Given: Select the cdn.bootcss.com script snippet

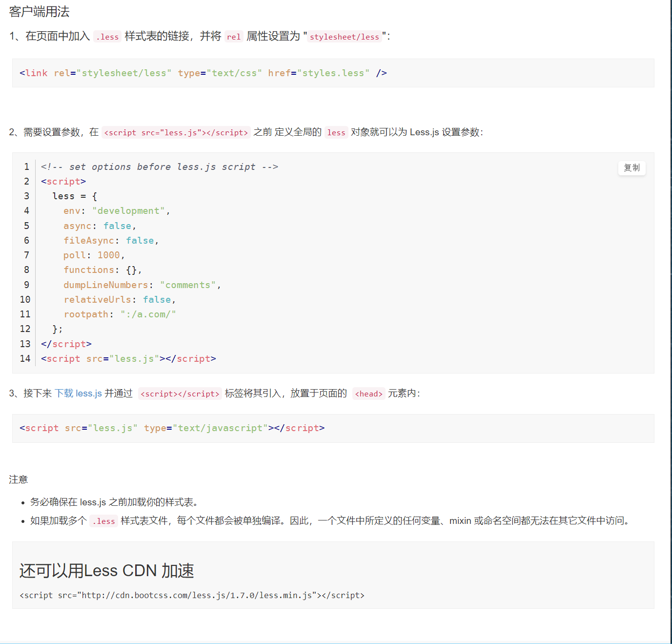Looking at the screenshot, I should (x=191, y=595).
